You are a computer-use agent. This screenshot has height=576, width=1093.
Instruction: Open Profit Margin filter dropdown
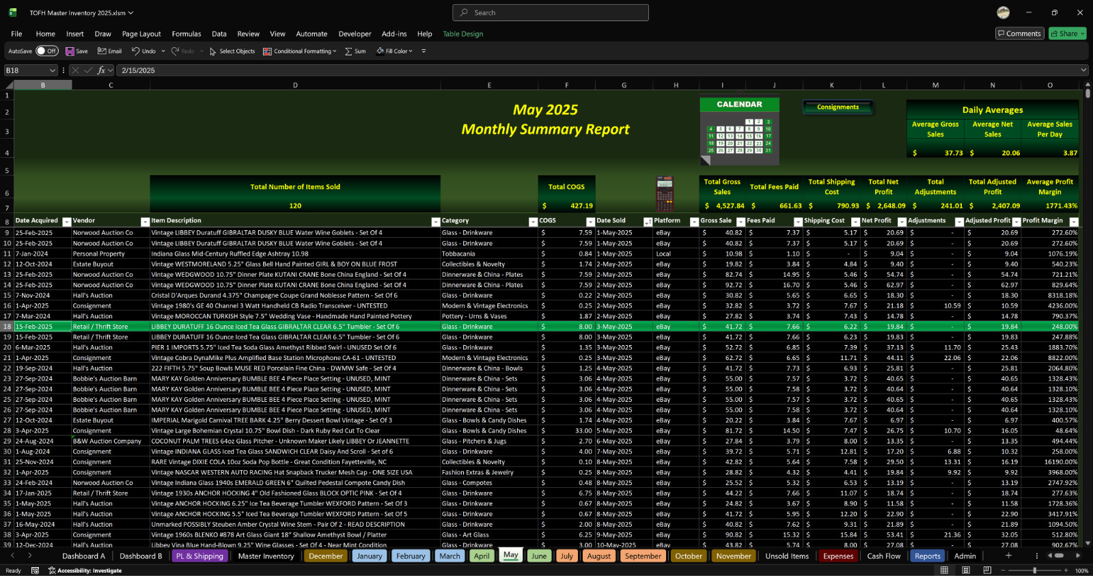1074,221
